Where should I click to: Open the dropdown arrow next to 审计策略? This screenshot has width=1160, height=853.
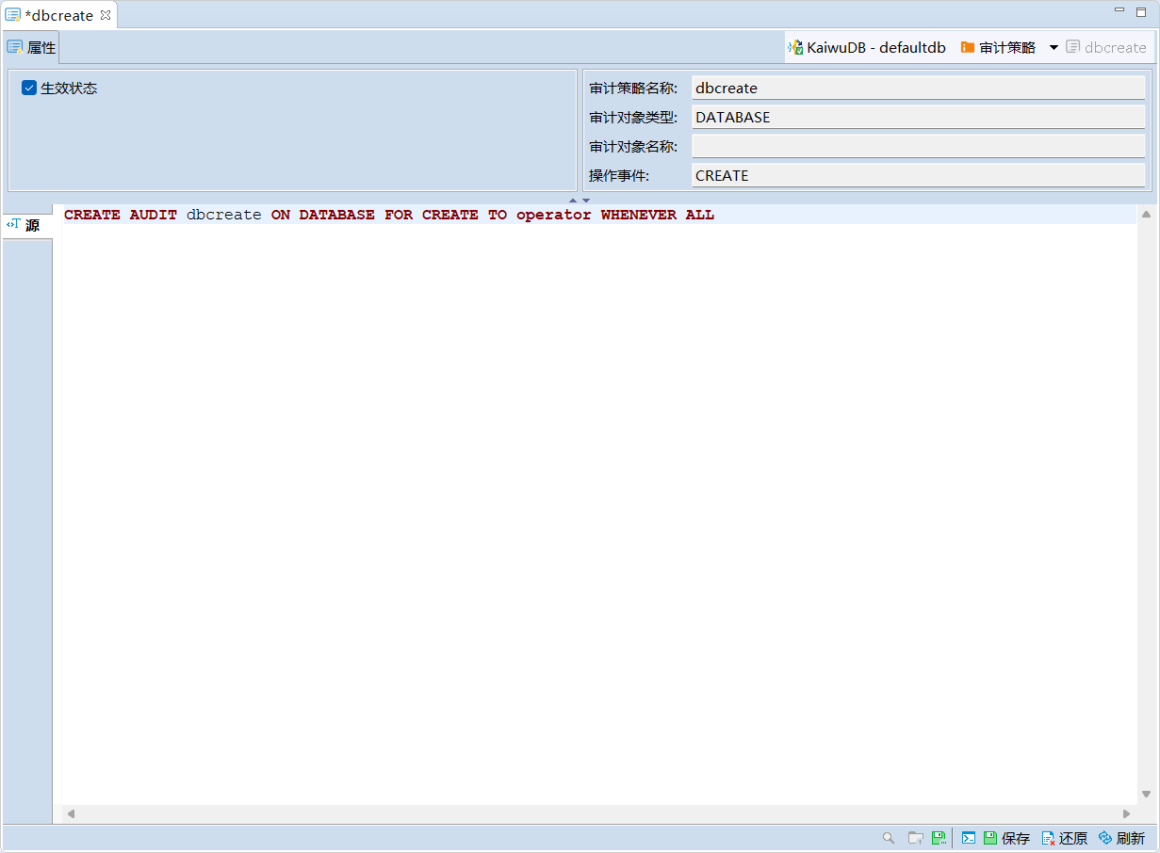(1054, 47)
